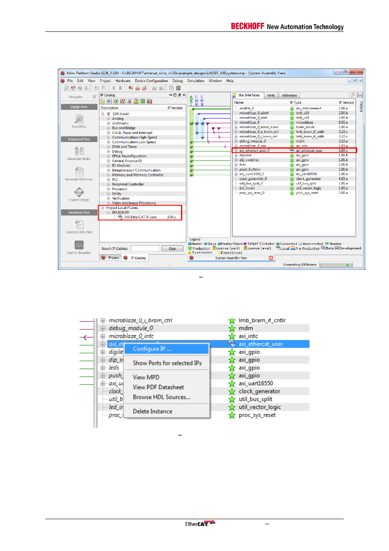The width and height of the screenshot is (389, 551).
Task: Switch to the IP Catalog bottom tab
Action: tap(135, 258)
